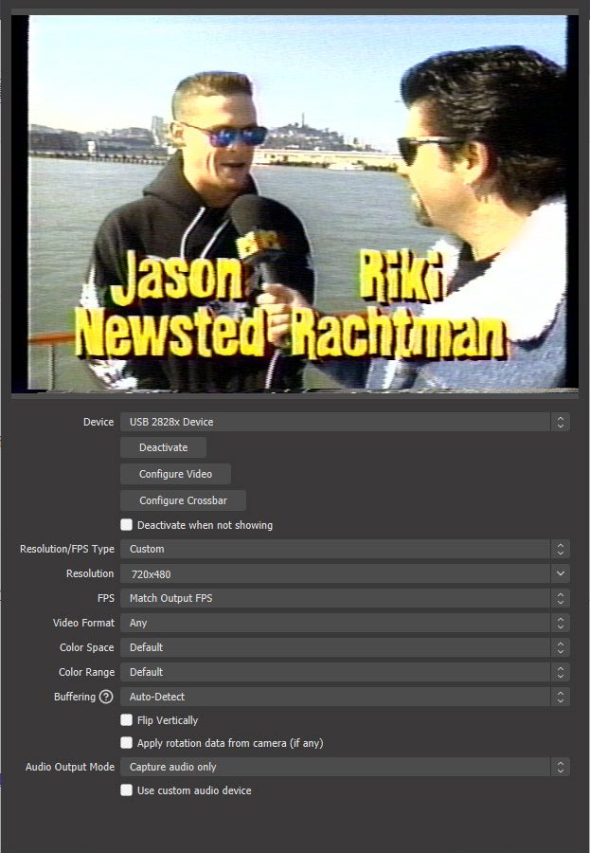Check Use custom audio device
Viewport: 590px width, 853px height.
coord(127,790)
